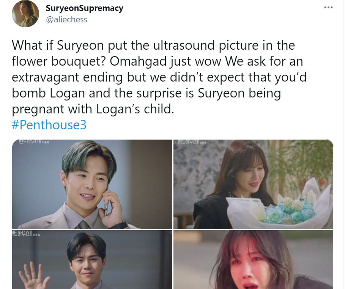
Task: Open the tweet's three-dot more menu
Action: click(328, 8)
